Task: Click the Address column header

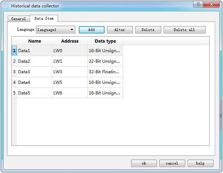Action: [70, 41]
